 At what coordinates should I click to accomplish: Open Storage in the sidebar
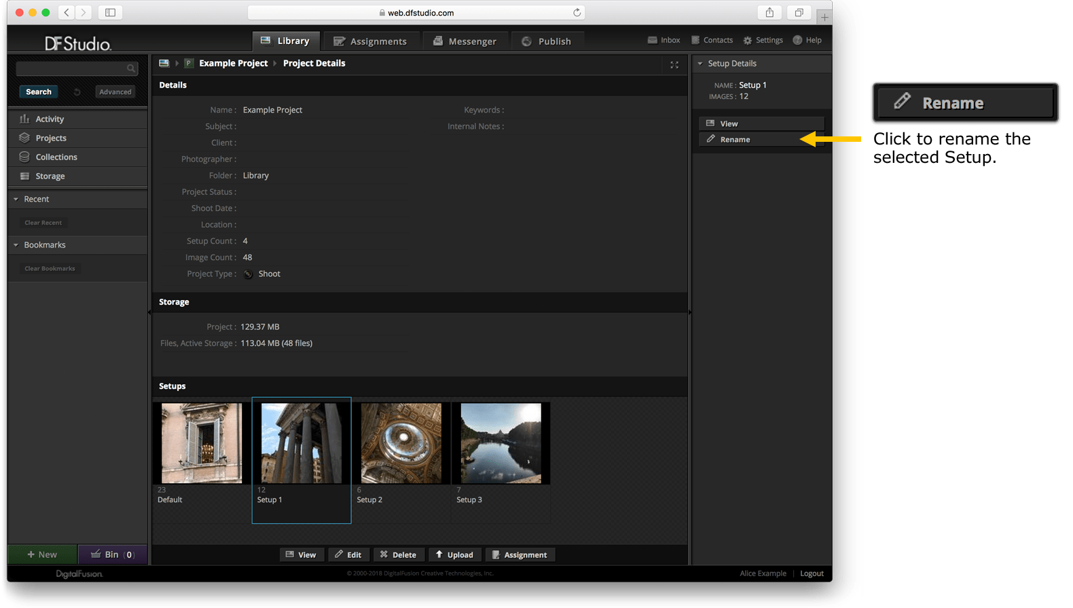click(77, 176)
